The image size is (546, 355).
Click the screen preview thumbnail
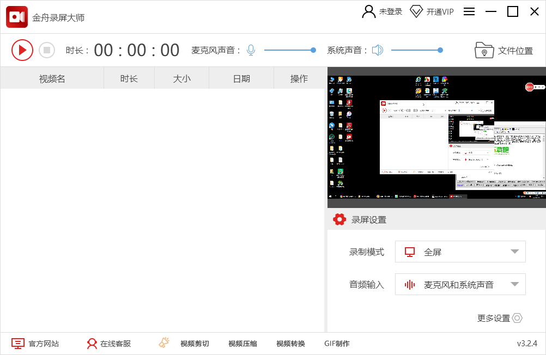click(x=436, y=137)
